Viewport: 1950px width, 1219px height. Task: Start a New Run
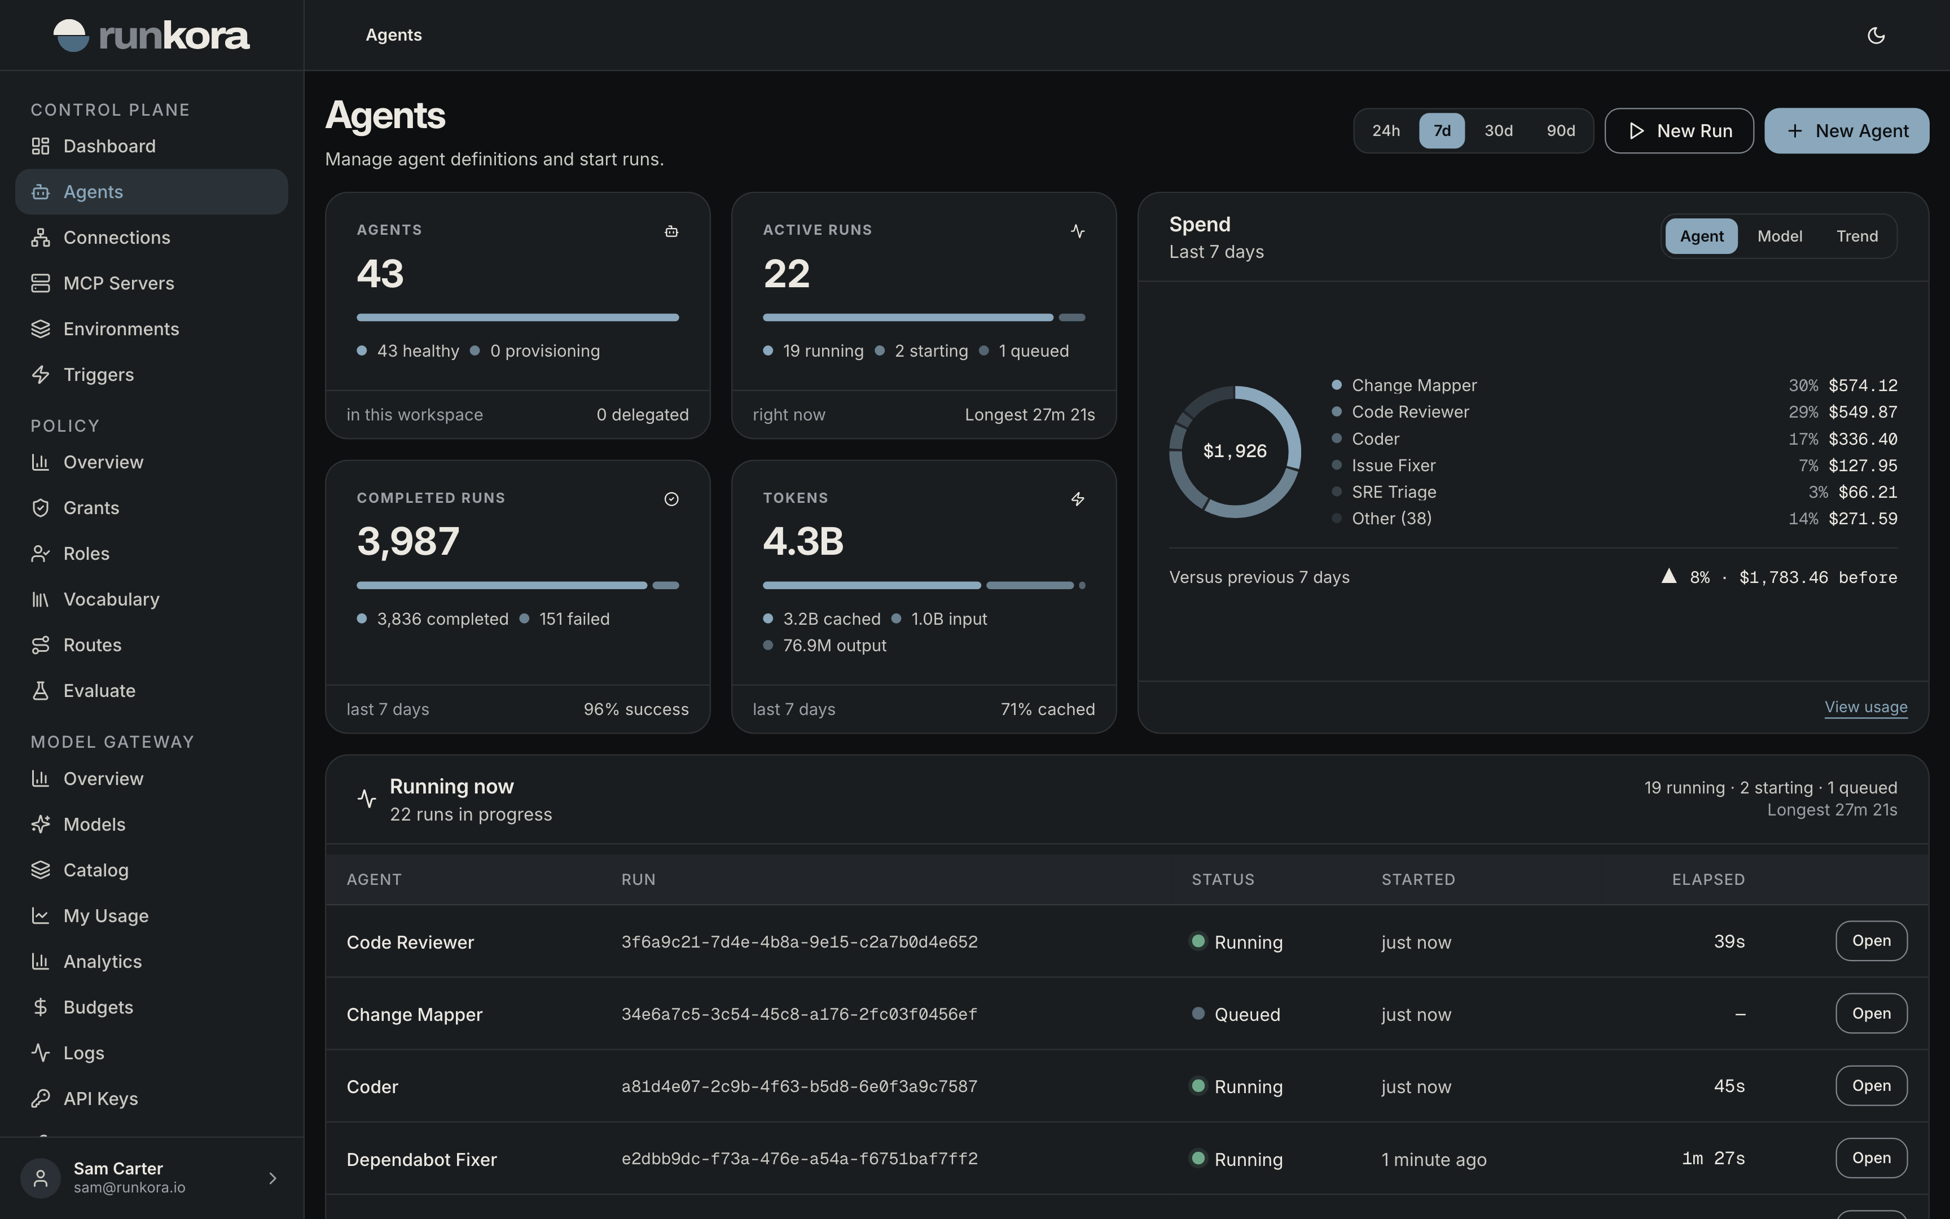pyautogui.click(x=1679, y=130)
